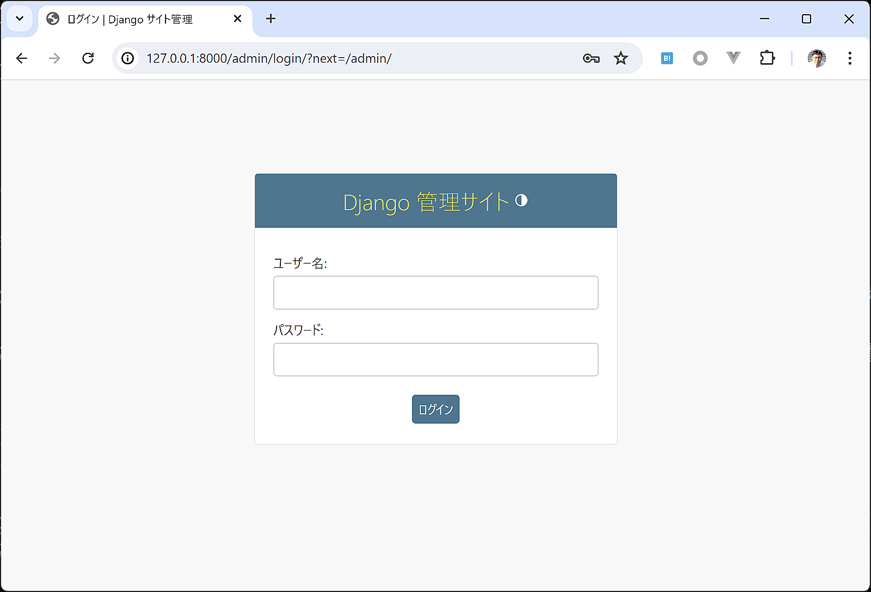Open the Chrome profile avatar
Screen dimensions: 871x592
pyautogui.click(x=817, y=58)
